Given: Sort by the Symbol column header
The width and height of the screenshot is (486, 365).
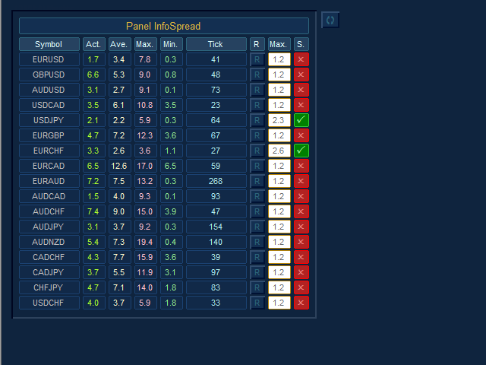Looking at the screenshot, I should pyautogui.click(x=49, y=44).
